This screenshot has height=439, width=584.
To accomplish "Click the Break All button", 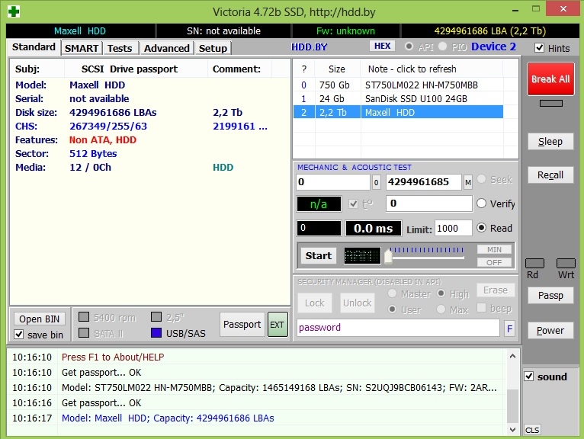I will tap(550, 79).
